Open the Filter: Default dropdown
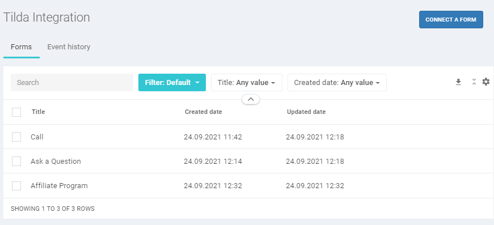 [x=172, y=82]
